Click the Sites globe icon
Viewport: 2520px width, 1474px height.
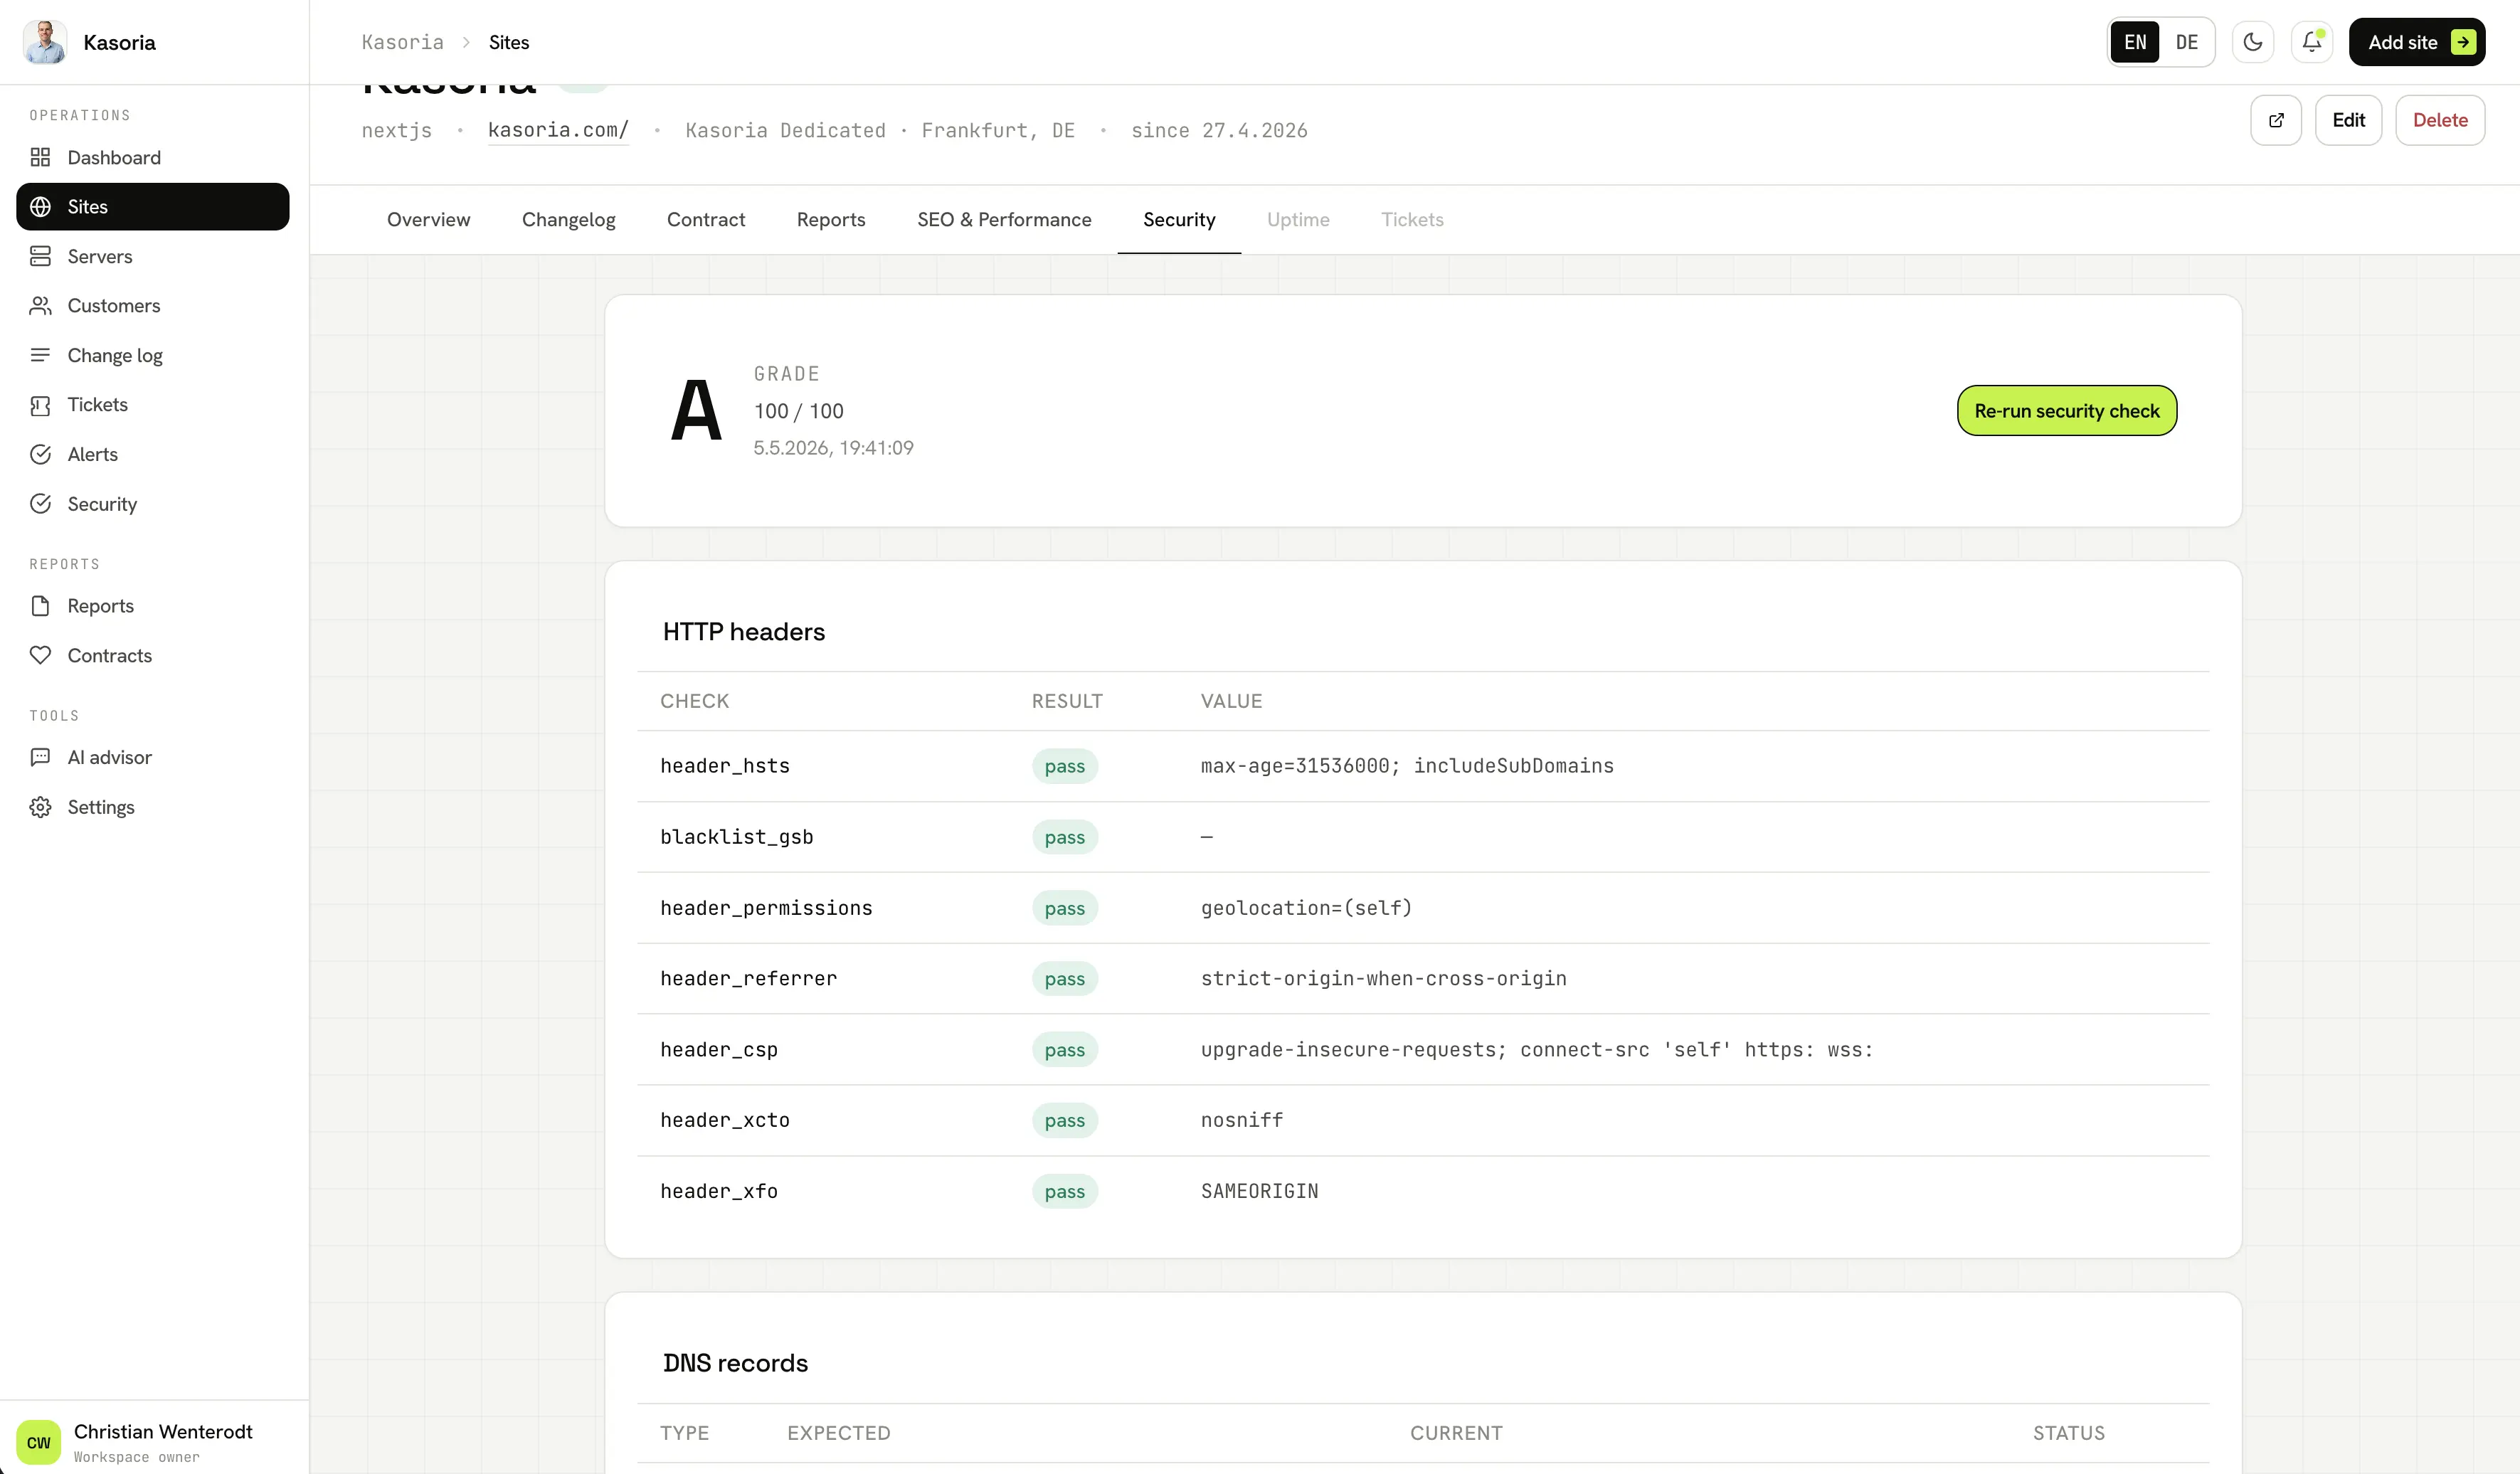(x=40, y=206)
